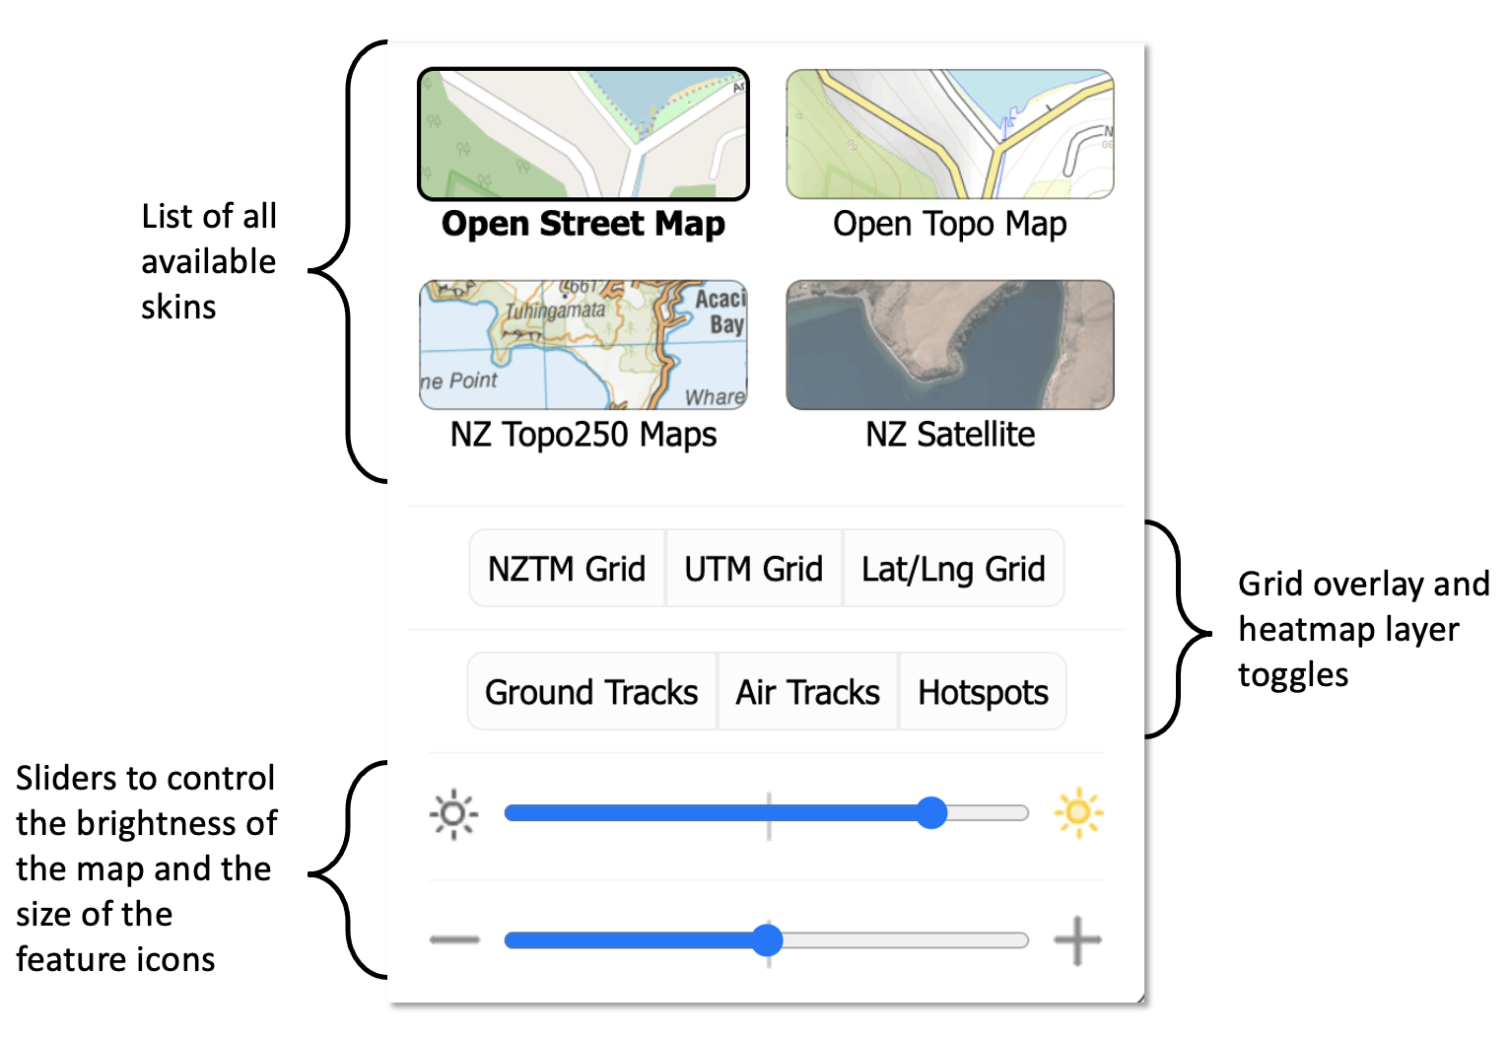The image size is (1510, 1039).
Task: Click the brightness slider handle
Action: pos(931,813)
